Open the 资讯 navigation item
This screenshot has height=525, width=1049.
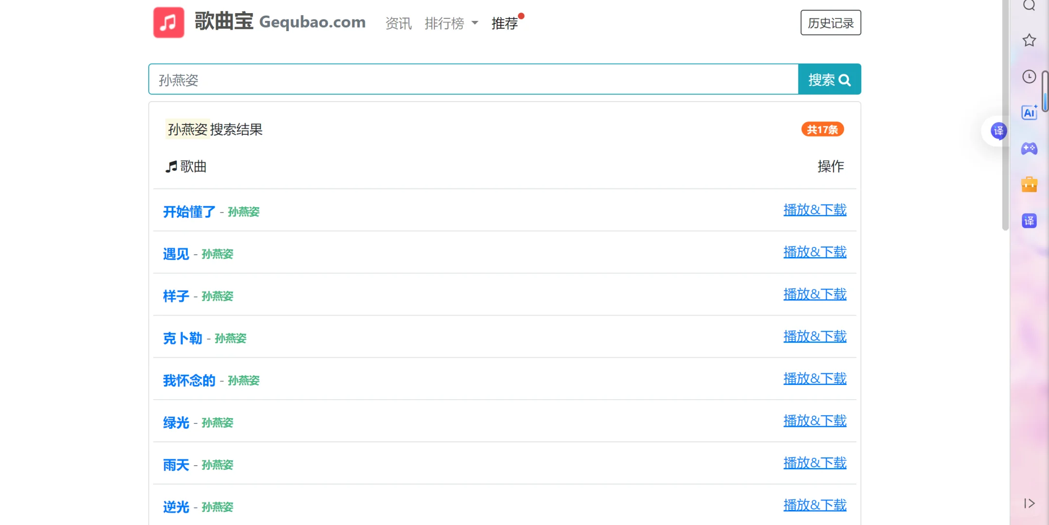point(398,23)
